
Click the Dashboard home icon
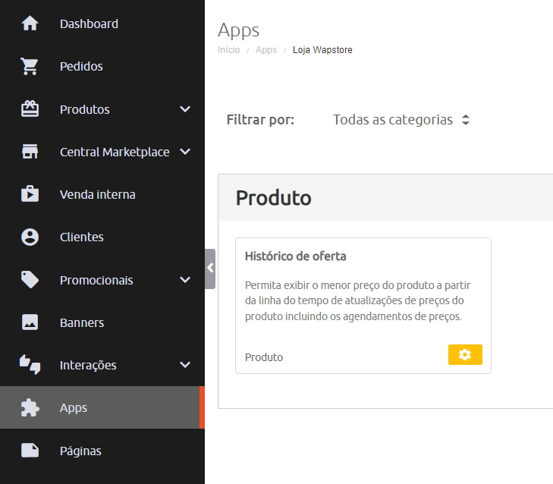(x=30, y=24)
